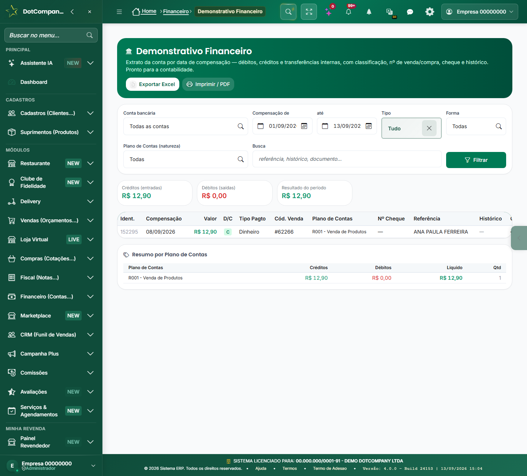
Task: Open the Fiscal (Notas...) menu item
Action: point(51,278)
